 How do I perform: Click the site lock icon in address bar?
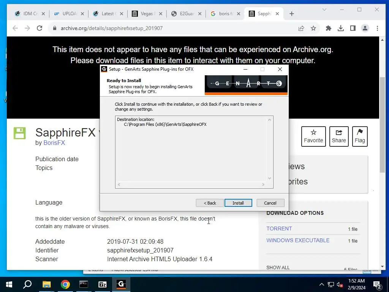[55, 28]
